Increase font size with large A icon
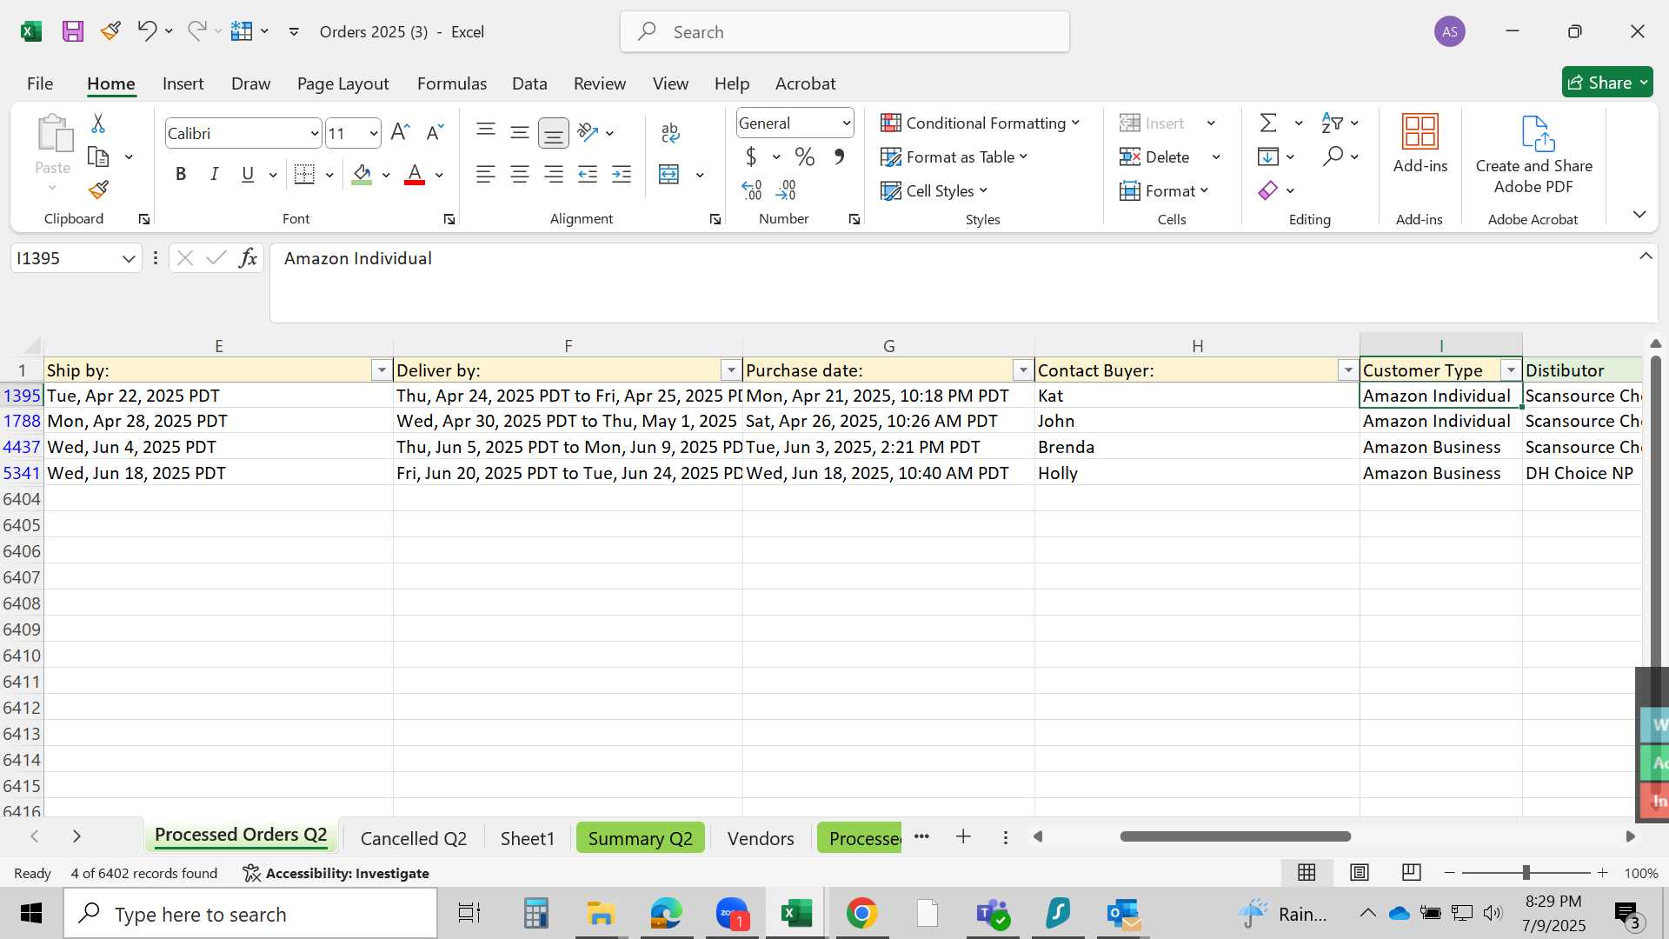This screenshot has width=1669, height=939. click(x=400, y=132)
